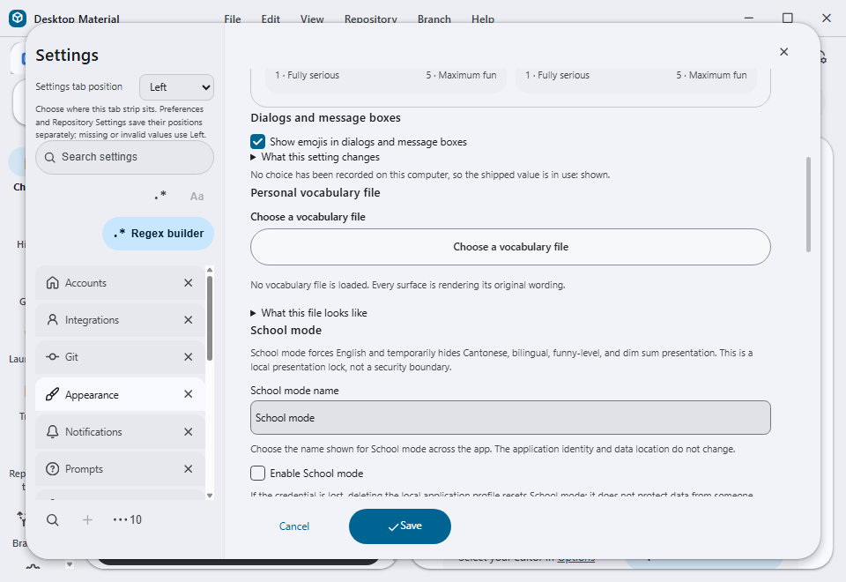This screenshot has width=846, height=582.
Task: Click the Accounts house icon
Action: pyautogui.click(x=52, y=283)
